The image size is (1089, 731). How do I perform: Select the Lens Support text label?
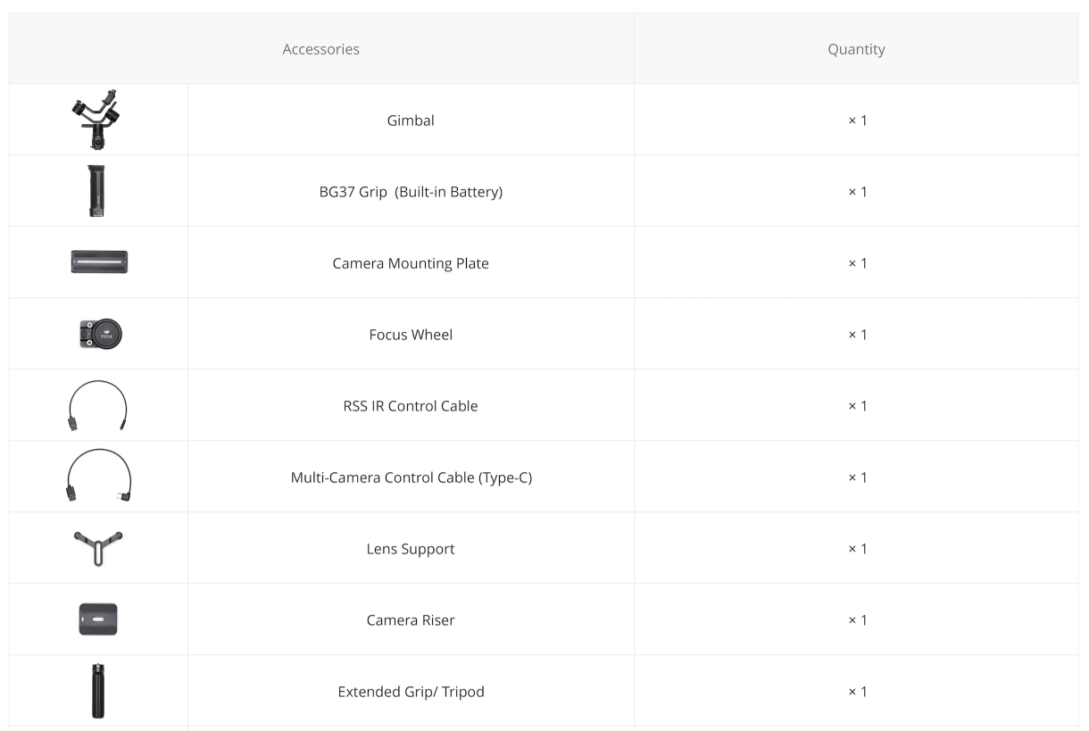coord(411,549)
